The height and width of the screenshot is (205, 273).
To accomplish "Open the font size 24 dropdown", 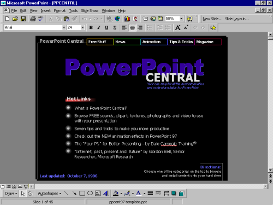I will click(x=82, y=27).
